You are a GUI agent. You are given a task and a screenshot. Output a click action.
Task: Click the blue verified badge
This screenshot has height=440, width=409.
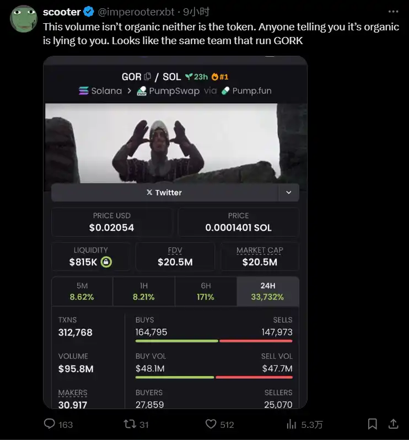point(88,12)
